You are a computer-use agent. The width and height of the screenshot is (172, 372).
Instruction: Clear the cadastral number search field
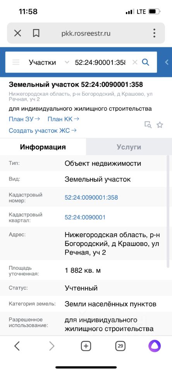(x=135, y=62)
